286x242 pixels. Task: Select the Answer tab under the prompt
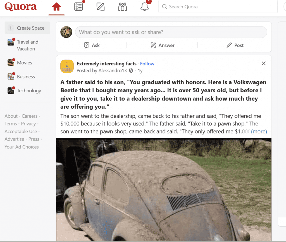point(162,45)
